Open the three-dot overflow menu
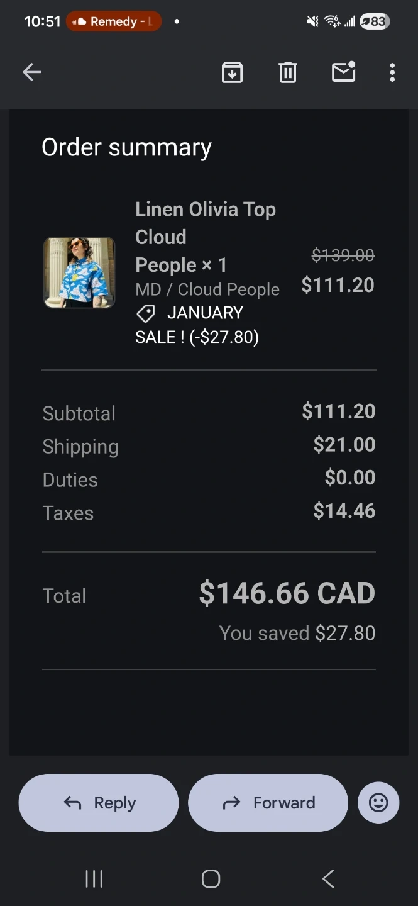Image resolution: width=418 pixels, height=906 pixels. [392, 72]
